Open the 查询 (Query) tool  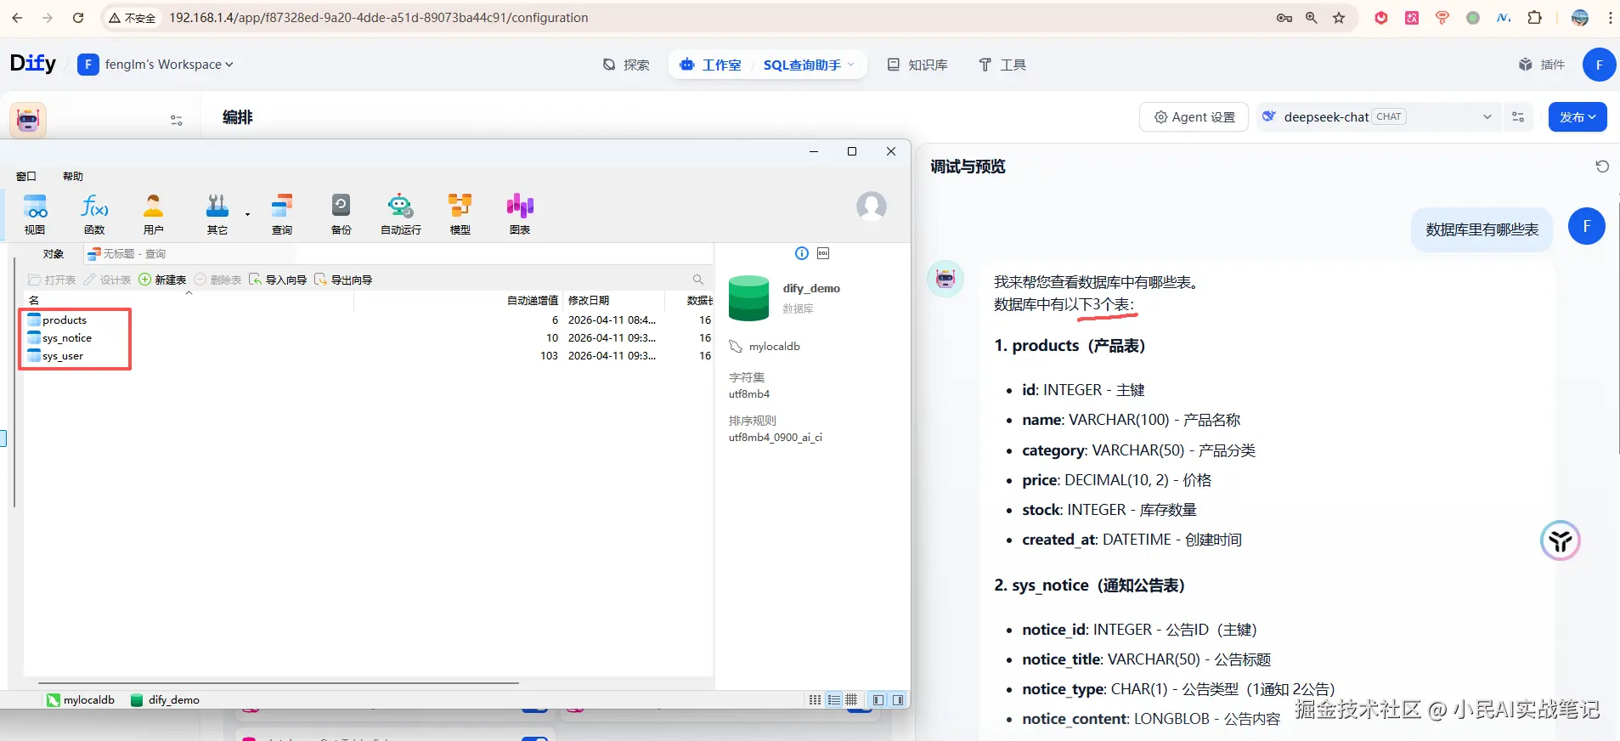[x=282, y=213]
